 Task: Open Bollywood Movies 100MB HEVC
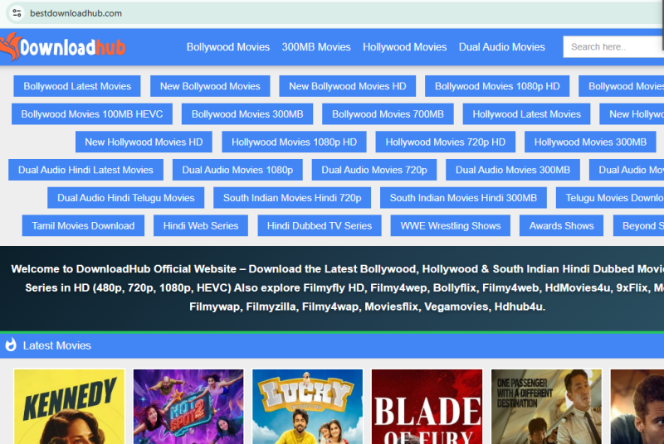coord(92,114)
